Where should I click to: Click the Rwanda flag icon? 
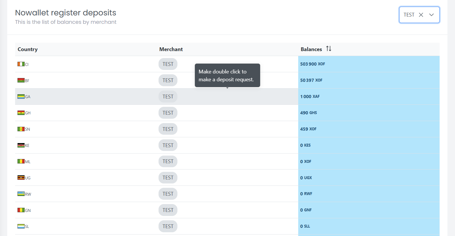point(21,194)
